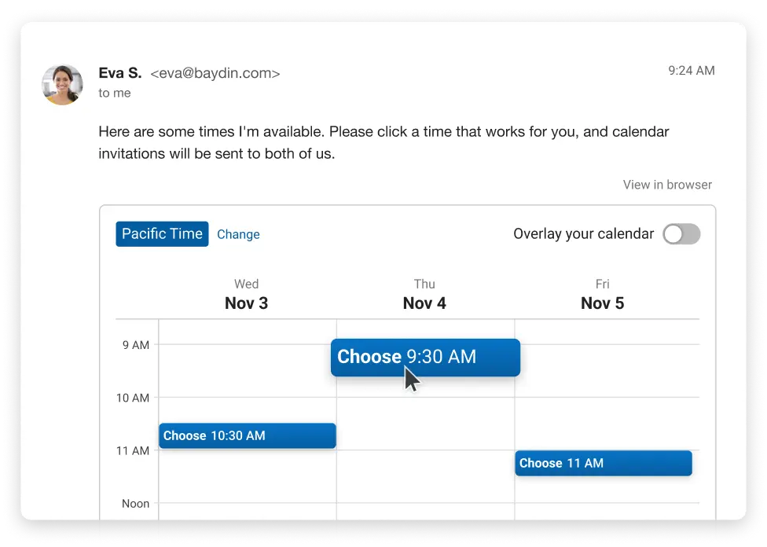767x547 pixels.
Task: Click the Wed Nov 3 column header
Action: click(247, 295)
